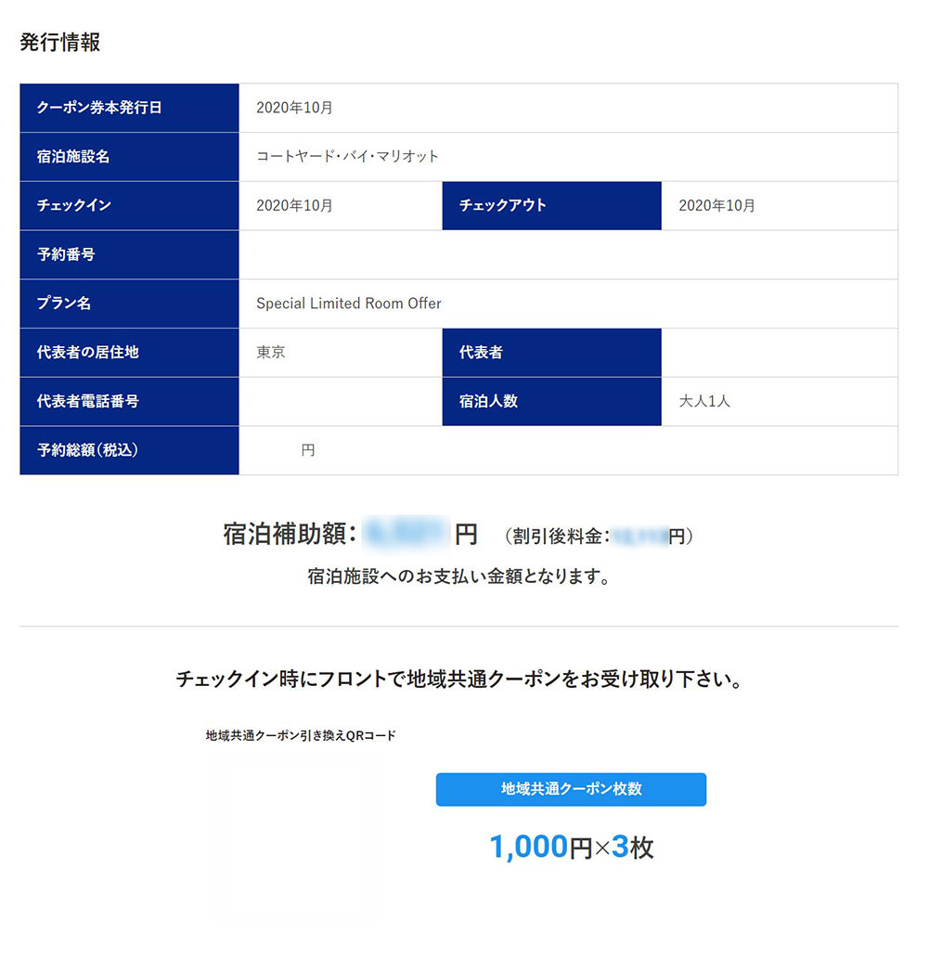Click the チェックアウト label cell

click(x=551, y=205)
